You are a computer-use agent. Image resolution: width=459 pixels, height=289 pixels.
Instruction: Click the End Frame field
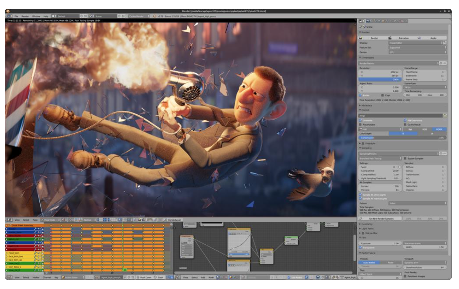click(x=425, y=76)
